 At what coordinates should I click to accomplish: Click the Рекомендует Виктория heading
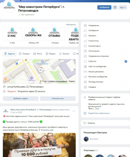(x=95, y=132)
